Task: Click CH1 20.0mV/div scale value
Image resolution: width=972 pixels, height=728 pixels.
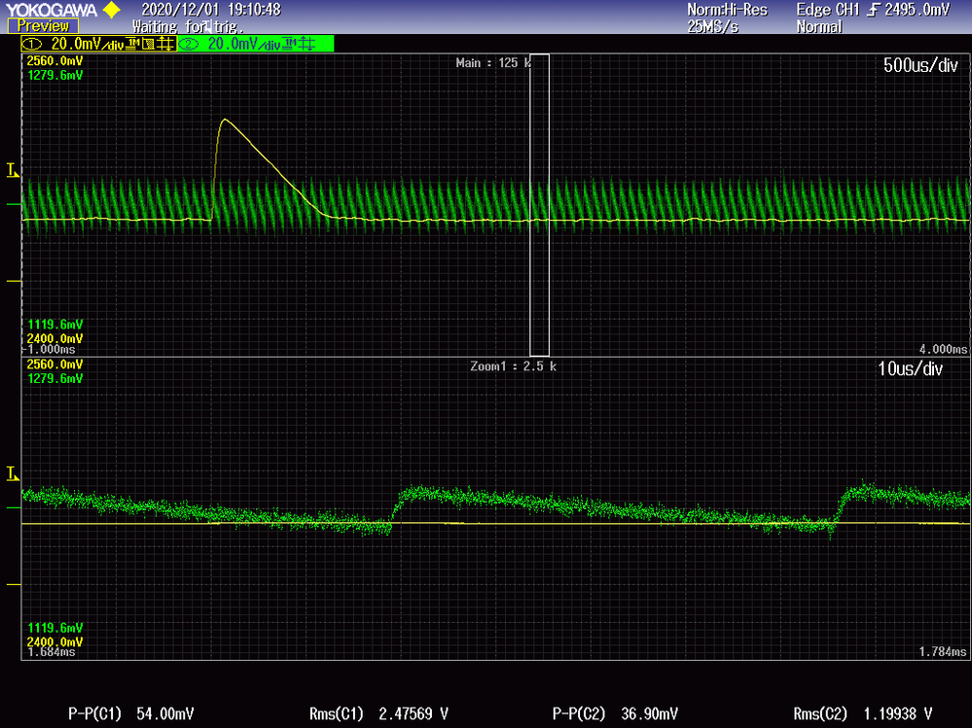Action: pos(88,44)
